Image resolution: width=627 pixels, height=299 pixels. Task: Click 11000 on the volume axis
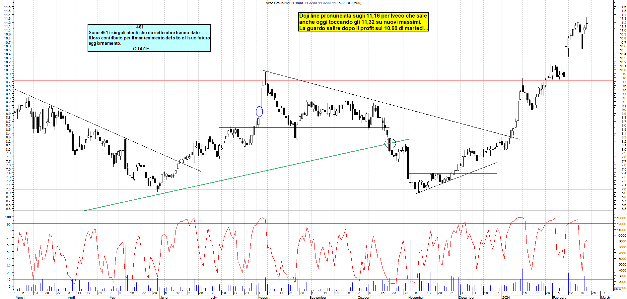coord(621,230)
